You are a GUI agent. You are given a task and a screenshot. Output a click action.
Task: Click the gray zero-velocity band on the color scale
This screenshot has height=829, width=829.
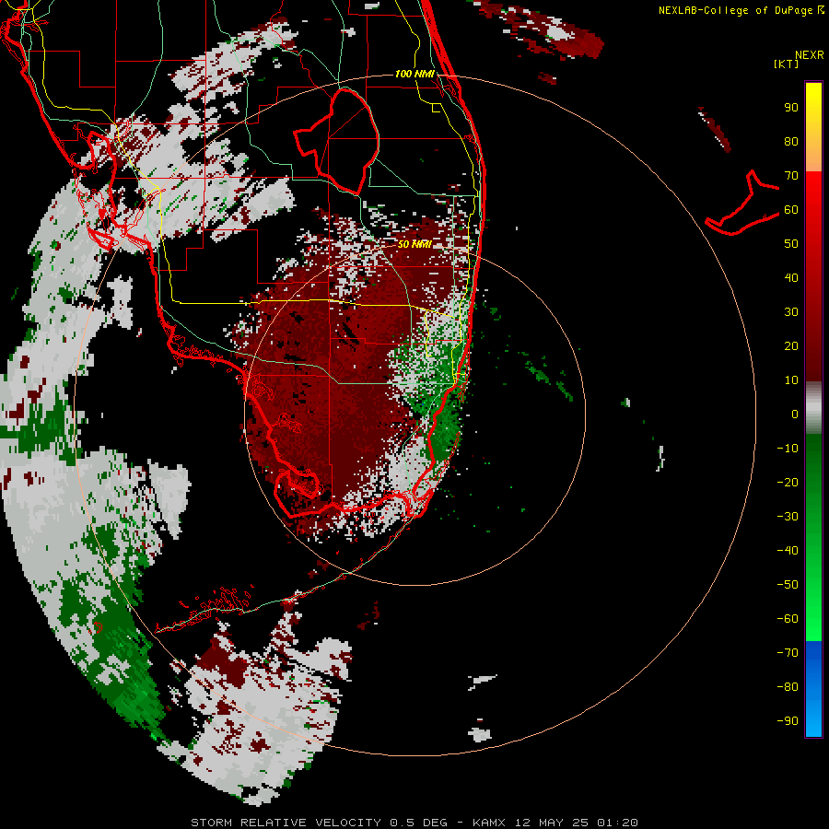point(813,408)
